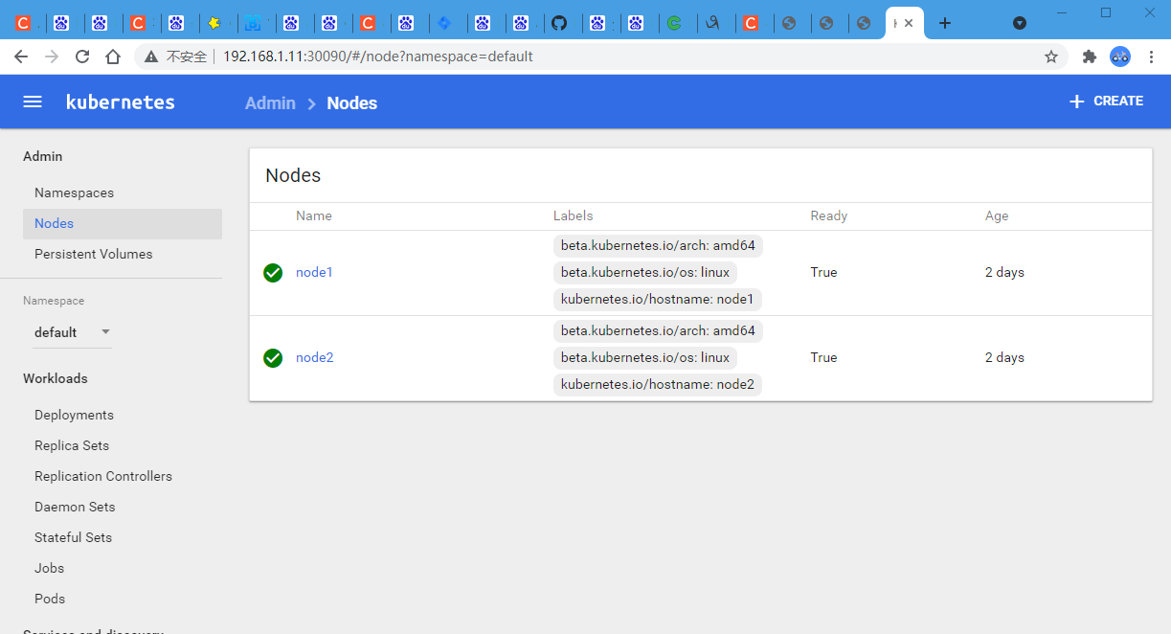Viewport: 1171px width, 634px height.
Task: Open Deployments in the sidebar
Action: point(74,415)
